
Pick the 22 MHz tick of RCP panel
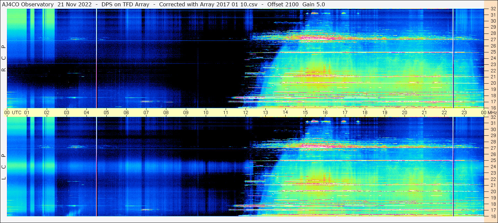point(493,71)
